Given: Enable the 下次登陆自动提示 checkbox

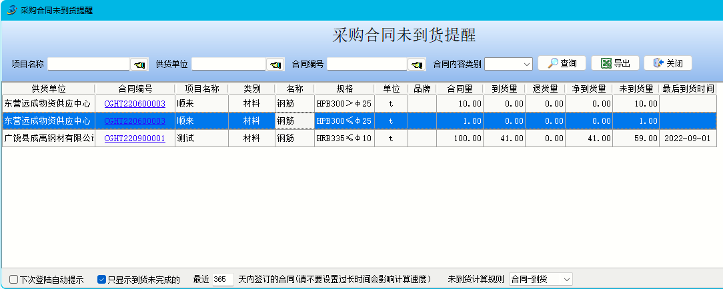Looking at the screenshot, I should (x=14, y=279).
